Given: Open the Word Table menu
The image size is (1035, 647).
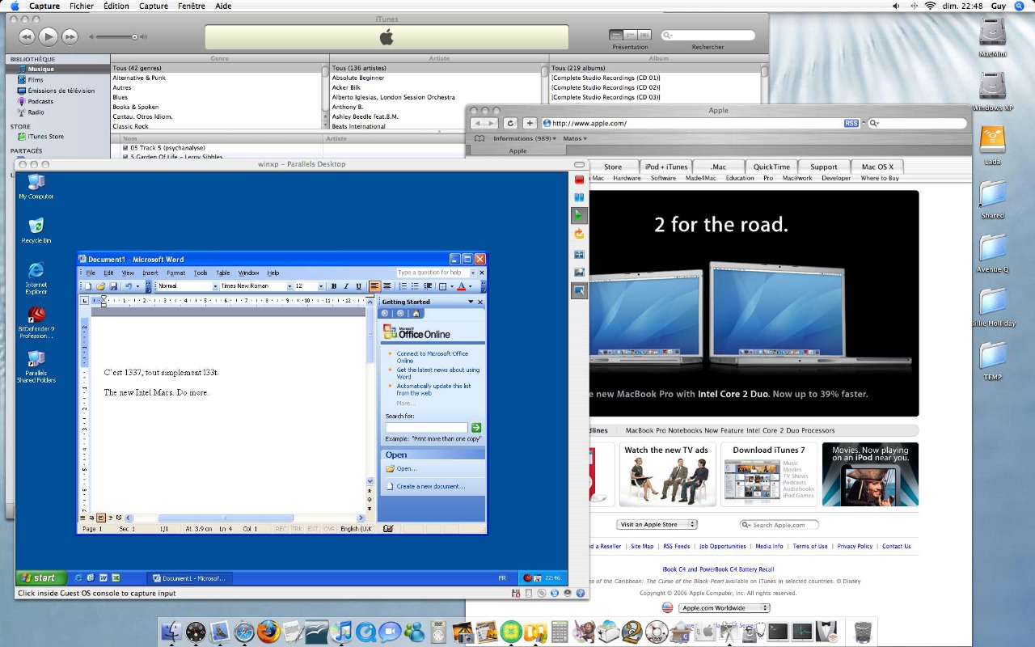Looking at the screenshot, I should click(222, 273).
